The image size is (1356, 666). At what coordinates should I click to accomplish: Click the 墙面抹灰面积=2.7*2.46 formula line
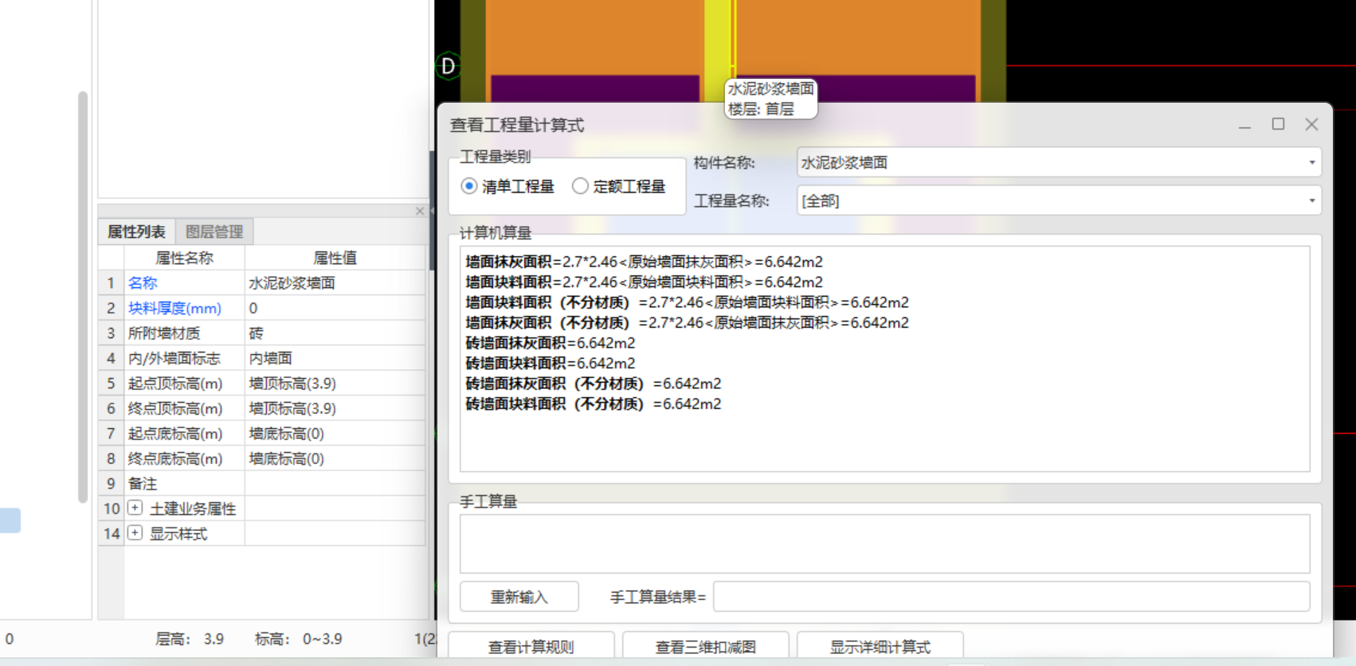644,262
